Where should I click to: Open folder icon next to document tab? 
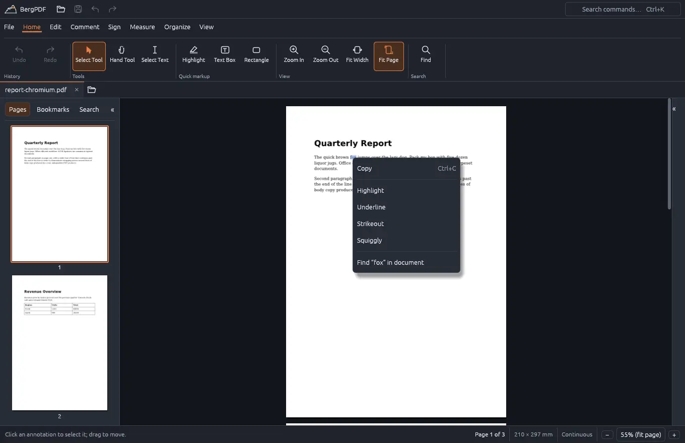pos(92,90)
